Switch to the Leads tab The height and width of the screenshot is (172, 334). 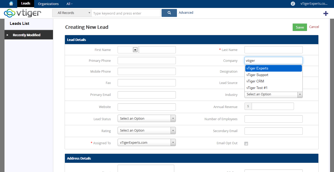(26, 4)
